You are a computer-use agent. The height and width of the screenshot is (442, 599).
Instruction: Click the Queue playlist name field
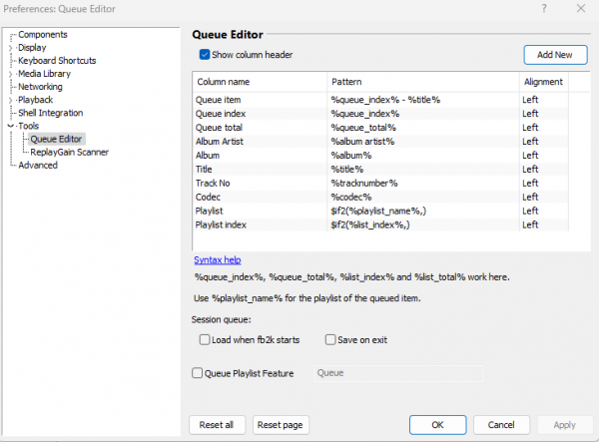(397, 374)
